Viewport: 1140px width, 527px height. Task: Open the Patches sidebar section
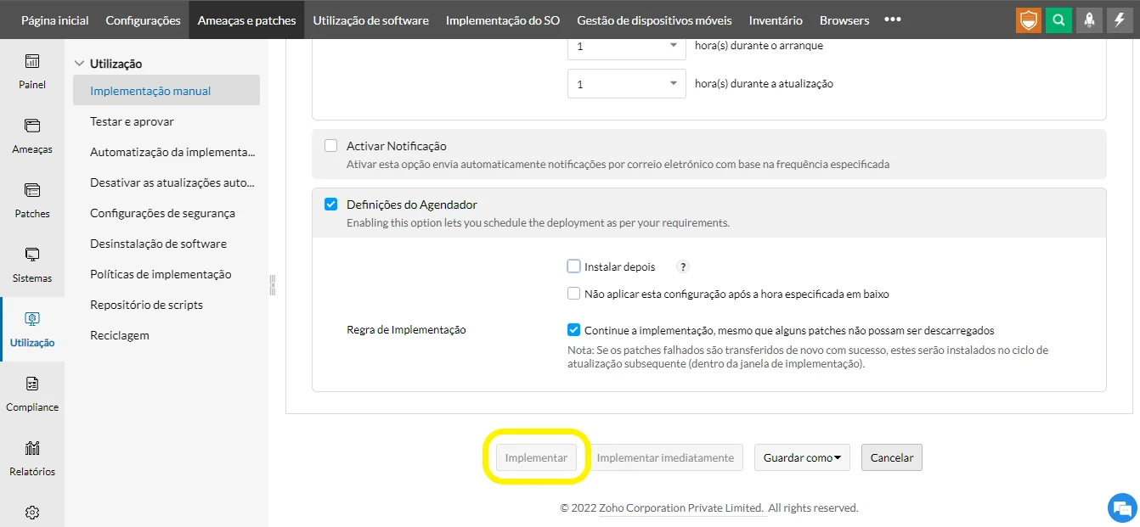(x=32, y=199)
